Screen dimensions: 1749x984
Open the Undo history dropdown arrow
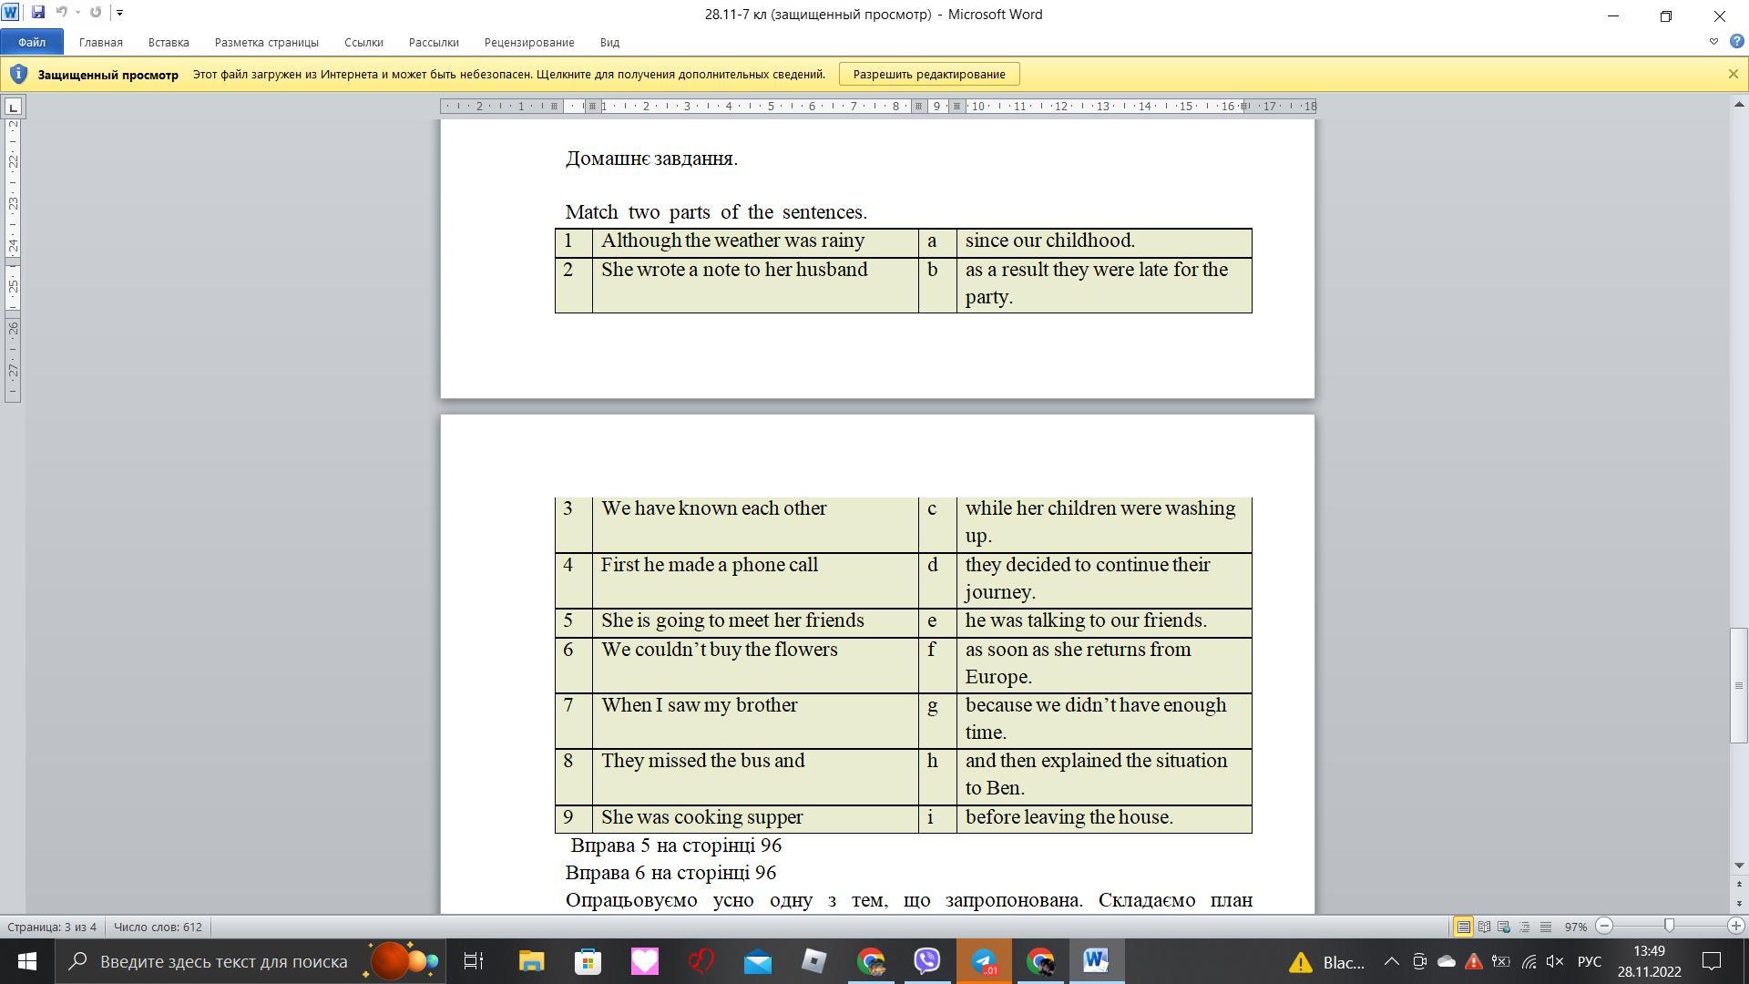coord(77,13)
